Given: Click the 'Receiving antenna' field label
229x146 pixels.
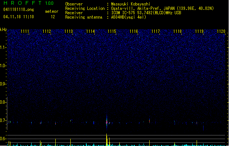Looking at the screenshot, I should coord(84,17).
